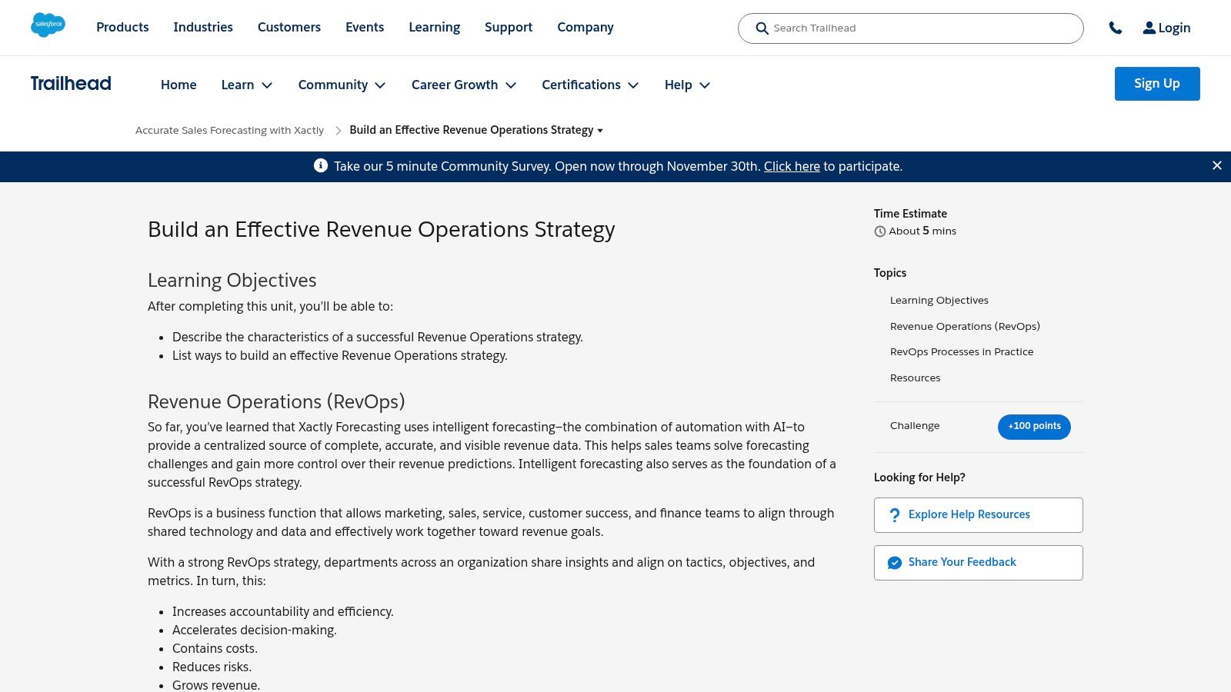Screen dimensions: 1231x692
Task: Click the +100 points Challenge button
Action: pyautogui.click(x=1034, y=426)
